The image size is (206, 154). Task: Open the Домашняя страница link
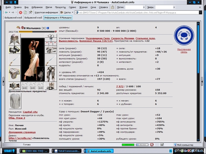click(x=22, y=132)
